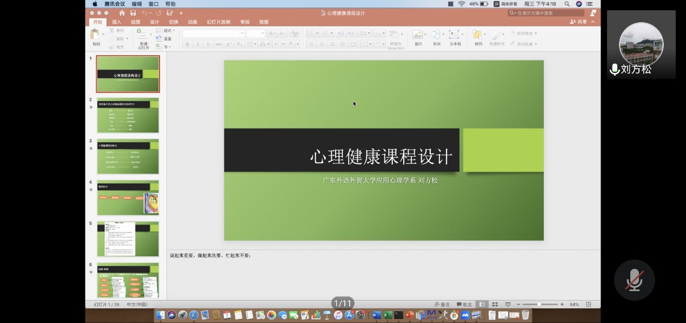Click the New Slide (新建幻灯片) icon
686x323 pixels.
click(x=143, y=35)
